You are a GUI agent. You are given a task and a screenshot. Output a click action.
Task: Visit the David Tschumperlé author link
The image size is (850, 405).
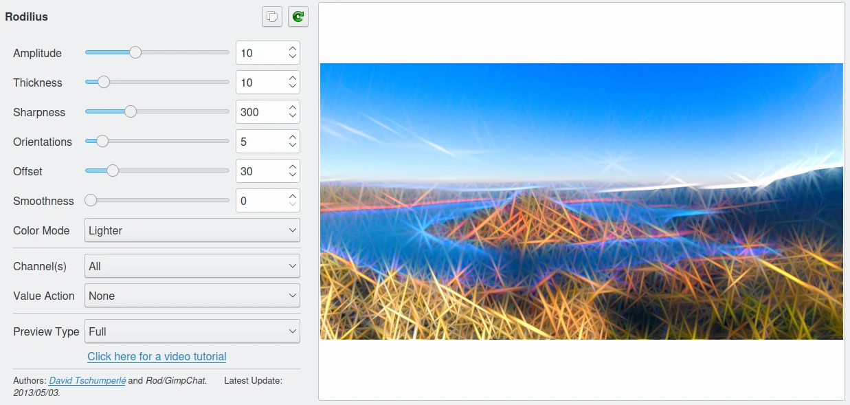point(87,380)
